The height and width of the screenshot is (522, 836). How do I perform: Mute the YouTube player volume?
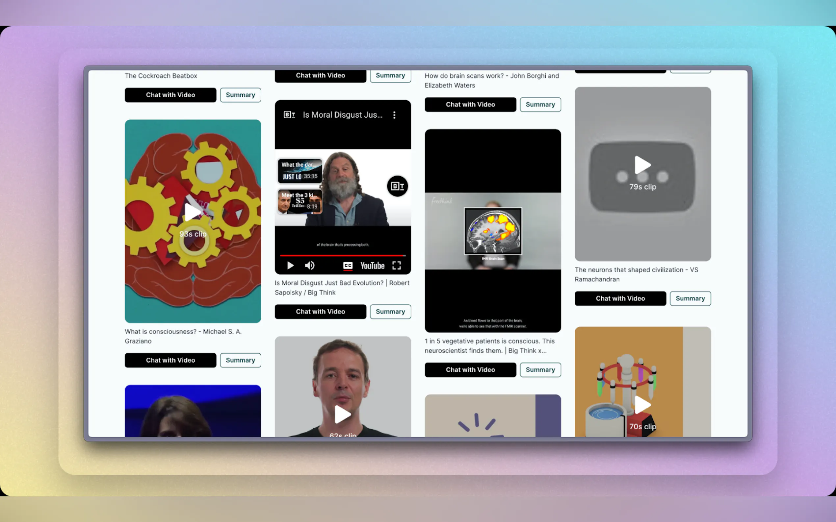309,266
